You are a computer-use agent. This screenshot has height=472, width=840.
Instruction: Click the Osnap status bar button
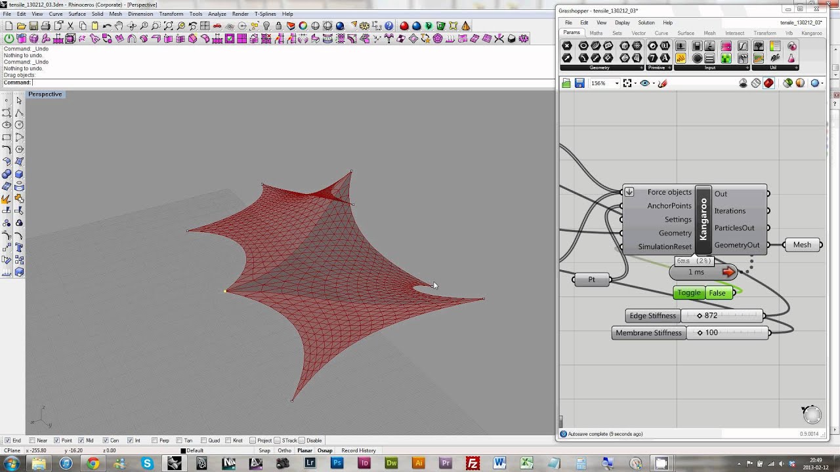325,450
